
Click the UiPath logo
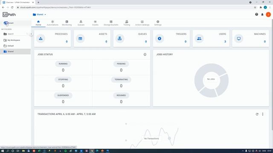(9, 14)
